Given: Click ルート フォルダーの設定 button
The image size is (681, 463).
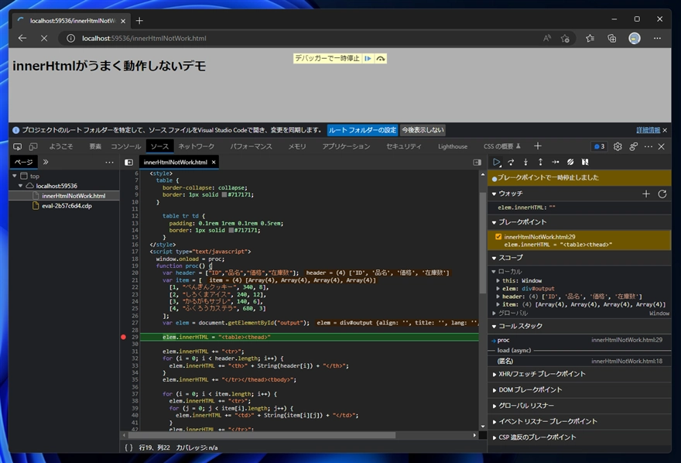Looking at the screenshot, I should tap(362, 130).
